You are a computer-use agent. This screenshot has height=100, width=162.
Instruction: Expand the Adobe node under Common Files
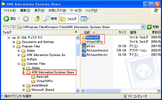(24, 68)
